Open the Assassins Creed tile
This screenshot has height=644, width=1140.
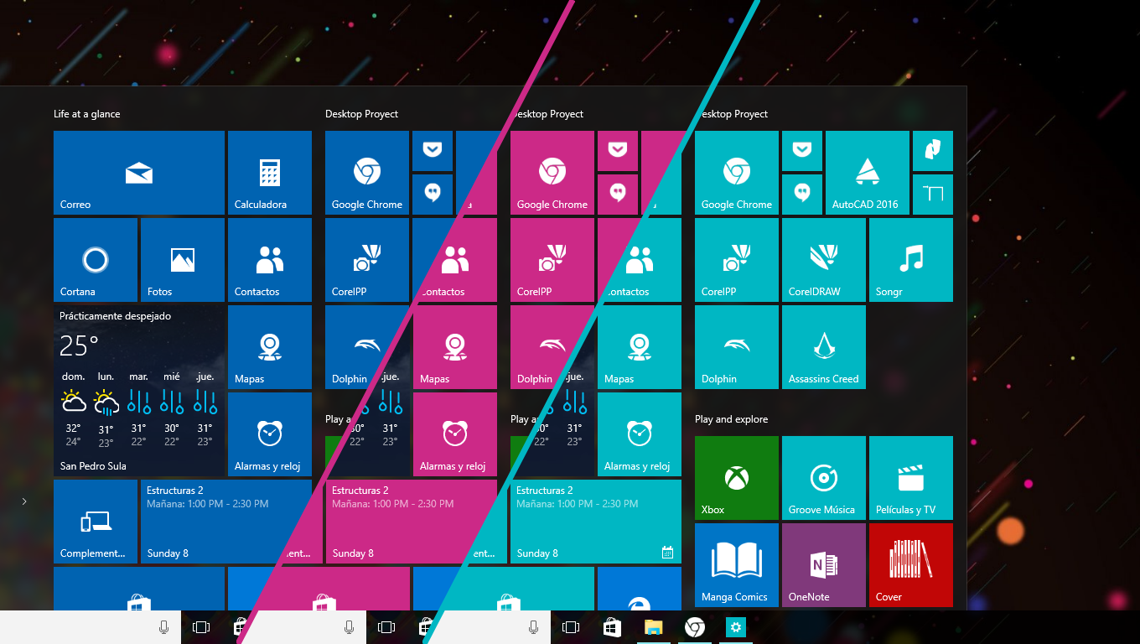[823, 346]
